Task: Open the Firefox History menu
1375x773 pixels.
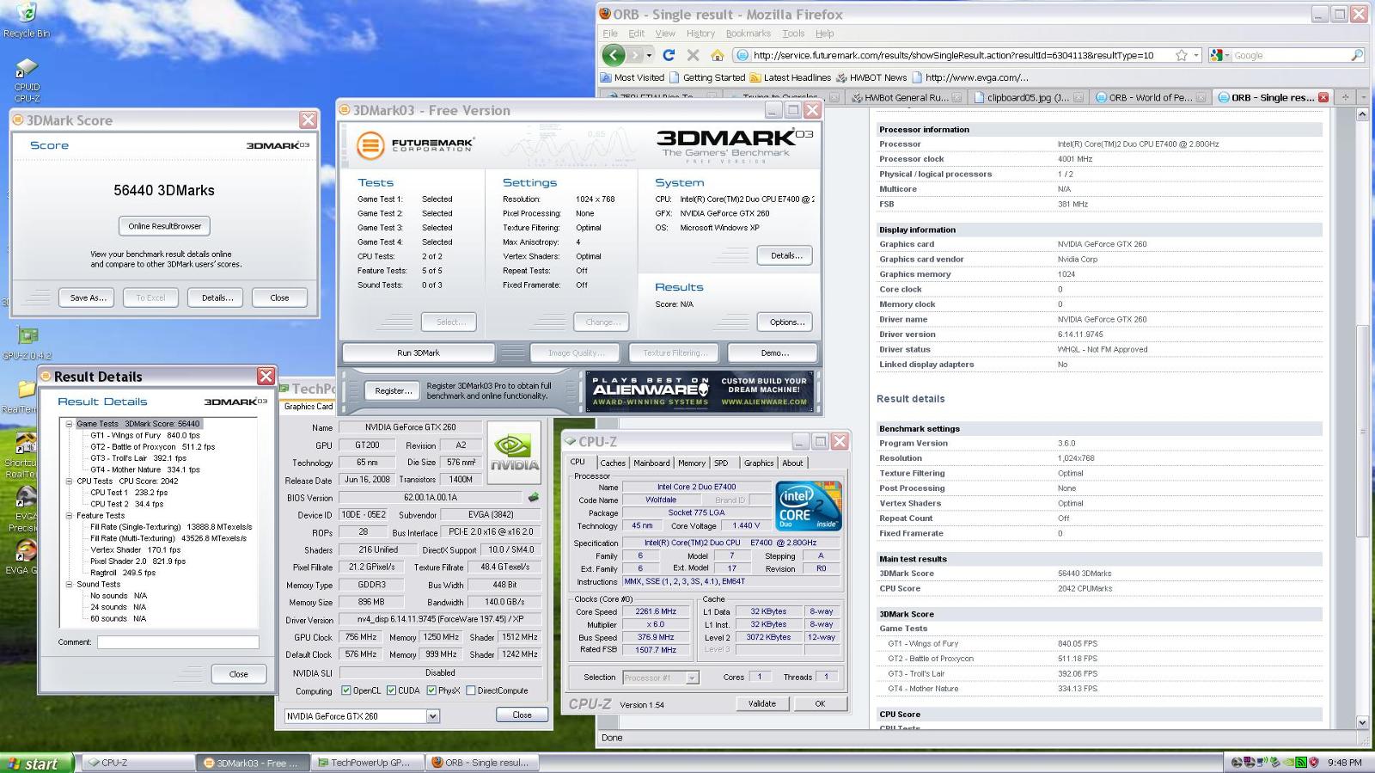Action: (x=700, y=34)
